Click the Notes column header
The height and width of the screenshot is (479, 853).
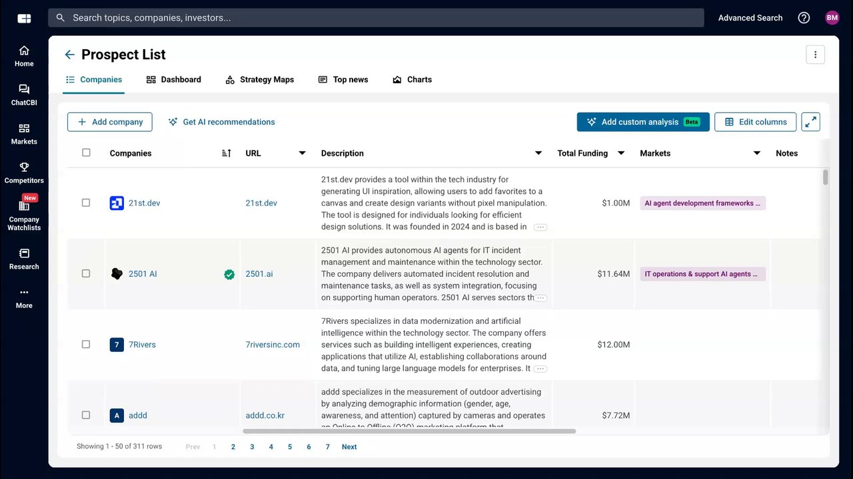pos(786,153)
